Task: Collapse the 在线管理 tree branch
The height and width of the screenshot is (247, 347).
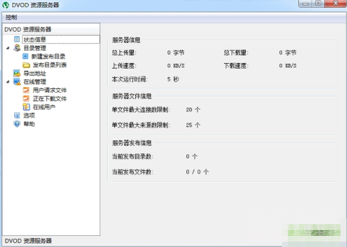Action: click(8, 82)
